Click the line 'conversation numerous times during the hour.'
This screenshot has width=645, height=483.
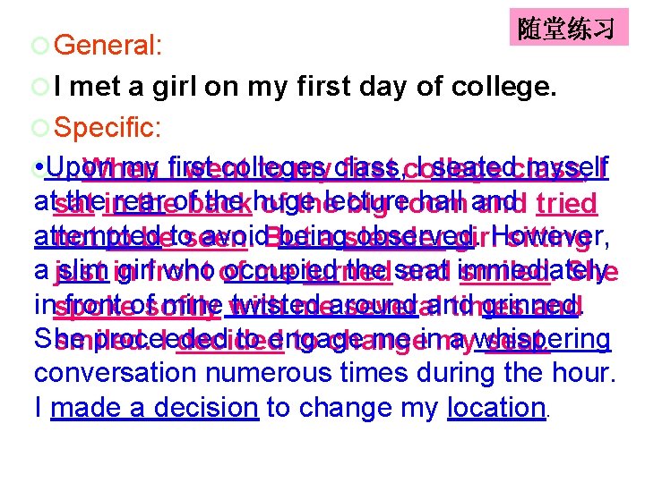pyautogui.click(x=325, y=373)
